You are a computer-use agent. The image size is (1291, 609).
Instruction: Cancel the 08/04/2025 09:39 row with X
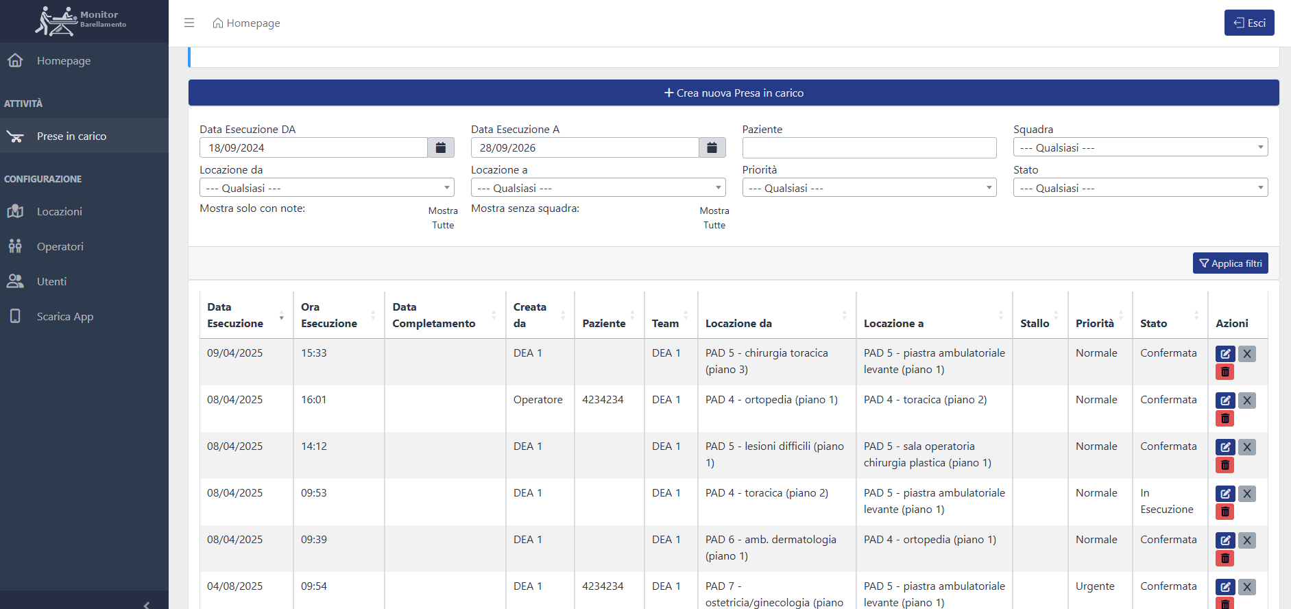(x=1247, y=540)
